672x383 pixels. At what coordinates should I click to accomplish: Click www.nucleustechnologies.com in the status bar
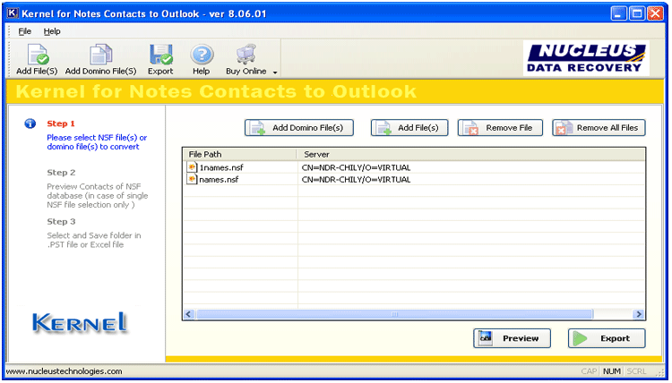pyautogui.click(x=65, y=371)
